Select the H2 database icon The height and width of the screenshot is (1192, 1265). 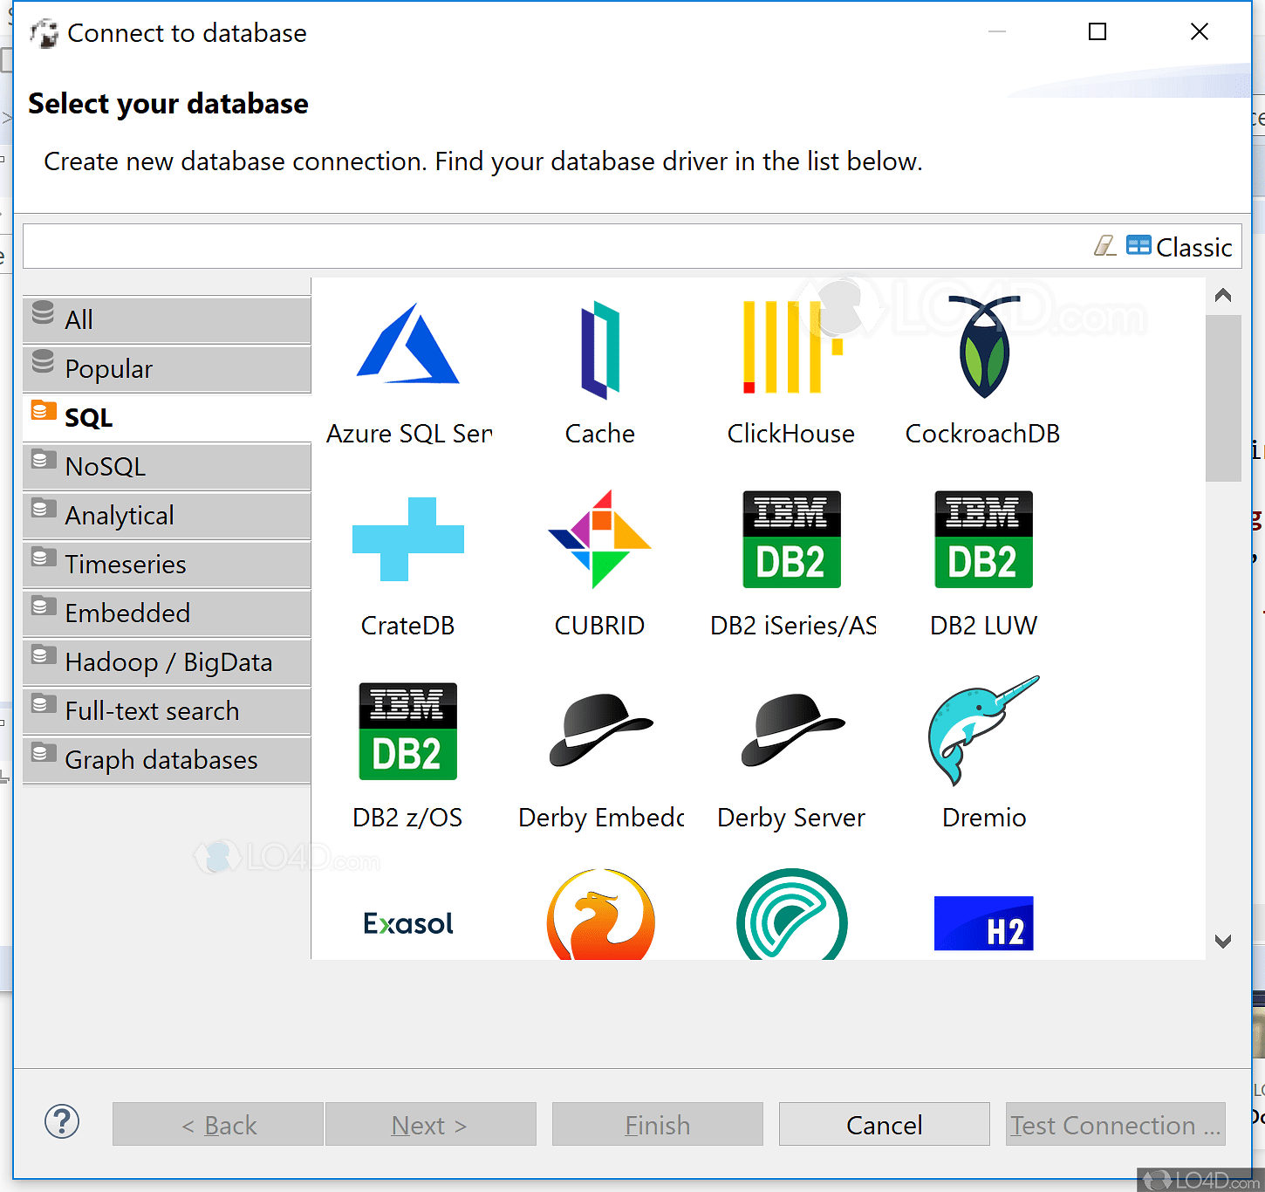point(984,923)
